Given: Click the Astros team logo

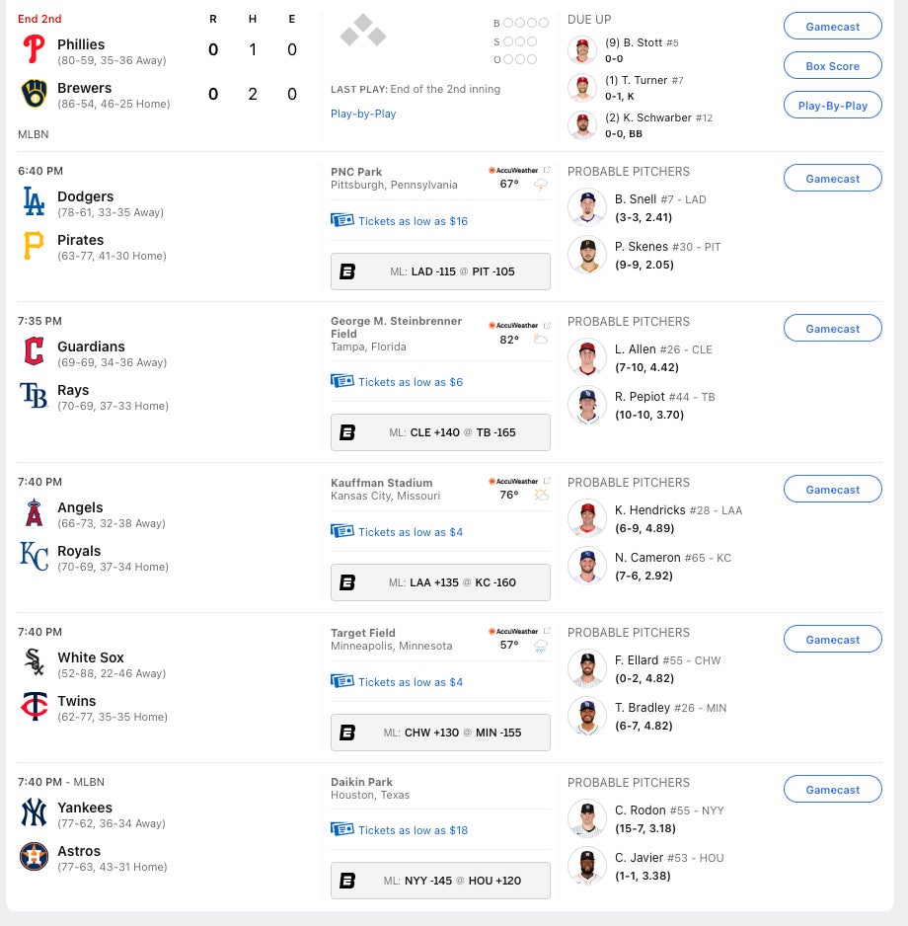Looking at the screenshot, I should tap(34, 856).
